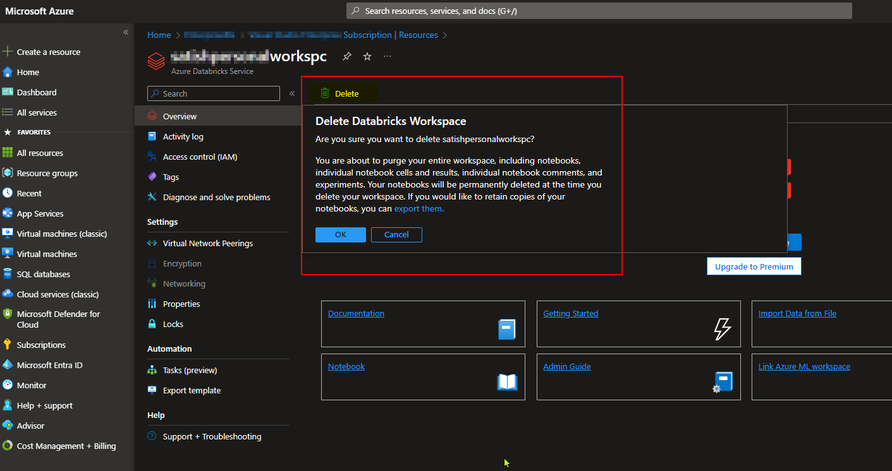Click the resource menu search field
The width and height of the screenshot is (892, 471).
pyautogui.click(x=213, y=93)
